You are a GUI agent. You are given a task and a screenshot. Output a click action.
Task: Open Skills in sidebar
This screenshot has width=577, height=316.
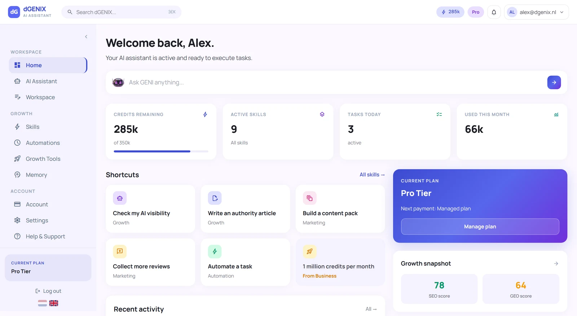coord(48,127)
